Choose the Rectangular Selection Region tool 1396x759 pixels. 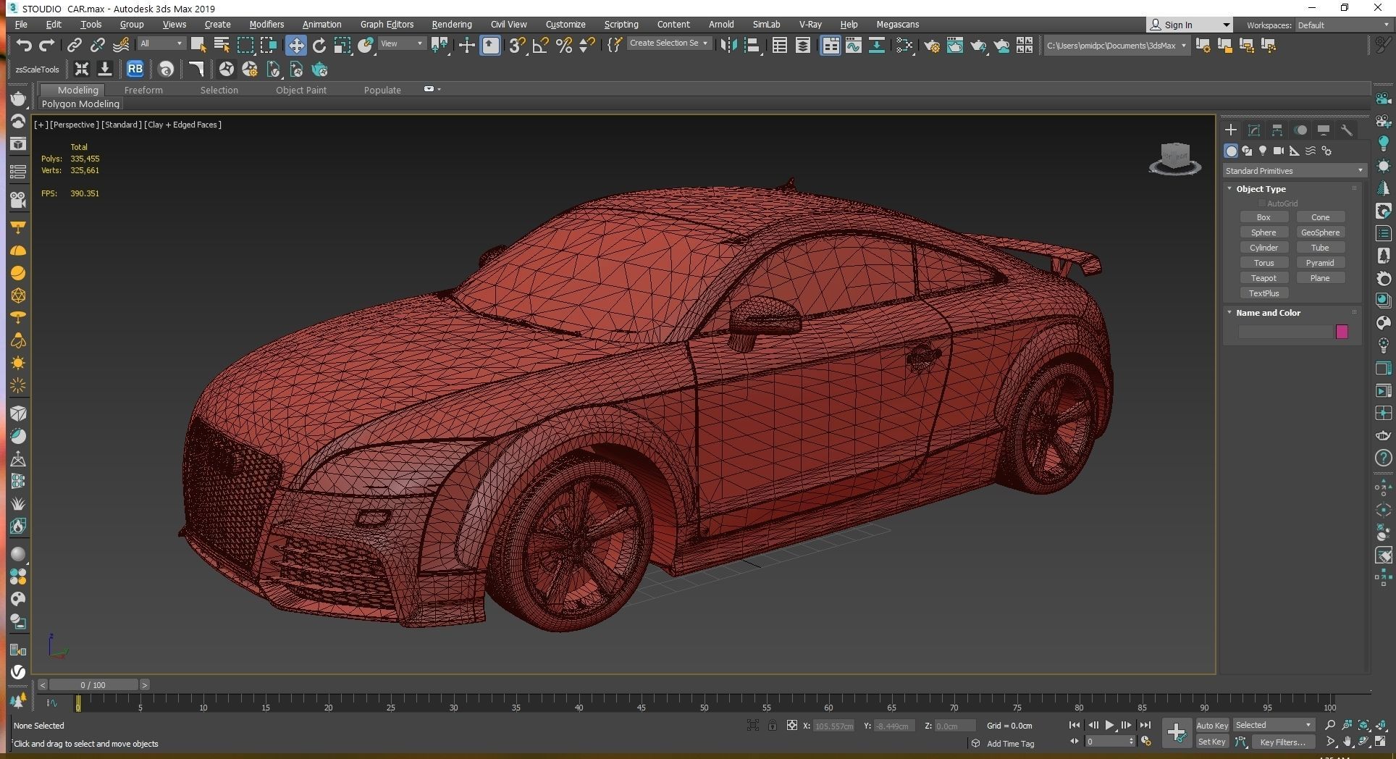[x=245, y=46]
